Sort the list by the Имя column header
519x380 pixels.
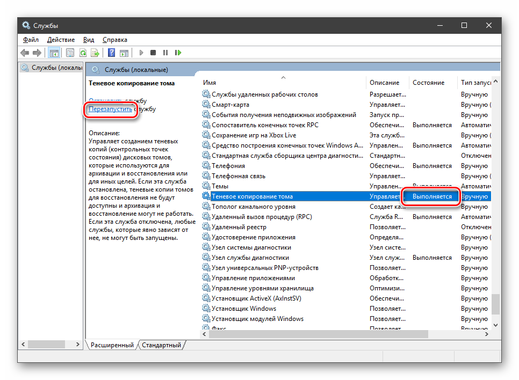pos(283,82)
